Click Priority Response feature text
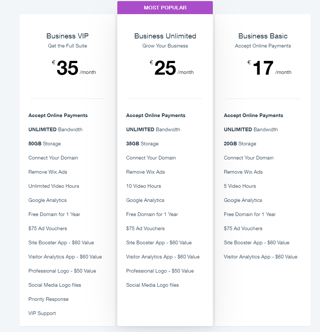 49,299
